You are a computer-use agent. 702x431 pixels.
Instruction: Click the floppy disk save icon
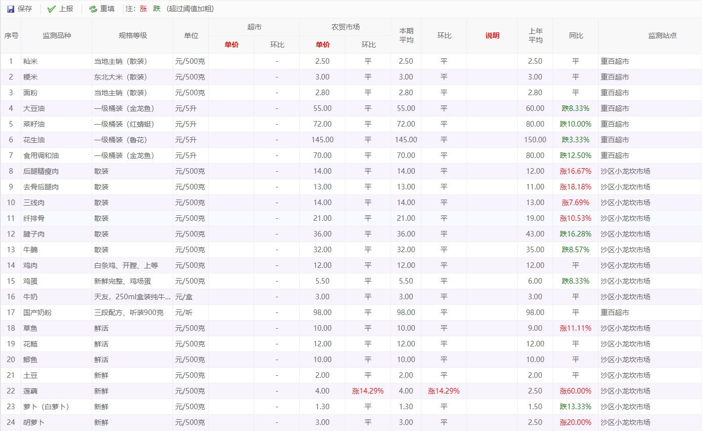11,9
